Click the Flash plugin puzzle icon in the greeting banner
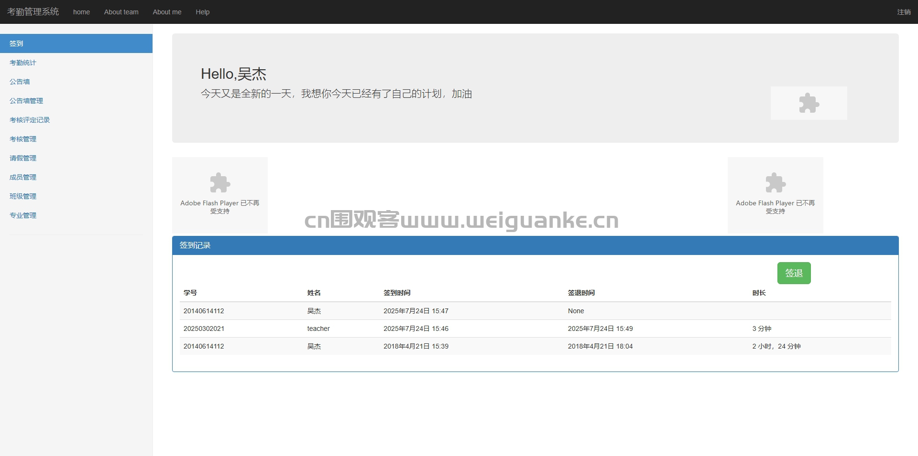This screenshot has height=456, width=918. [809, 103]
